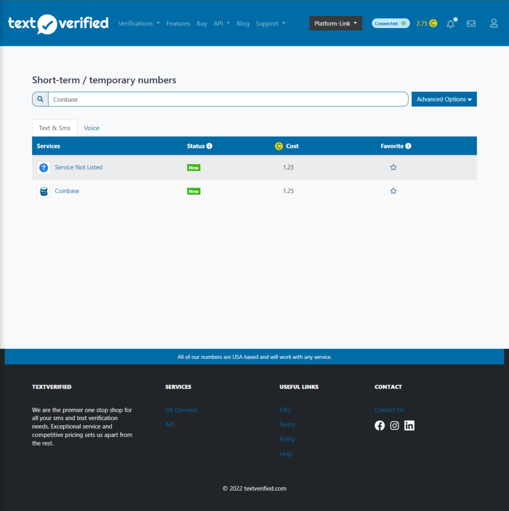The width and height of the screenshot is (509, 511).
Task: Go to the Buy page
Action: (202, 24)
